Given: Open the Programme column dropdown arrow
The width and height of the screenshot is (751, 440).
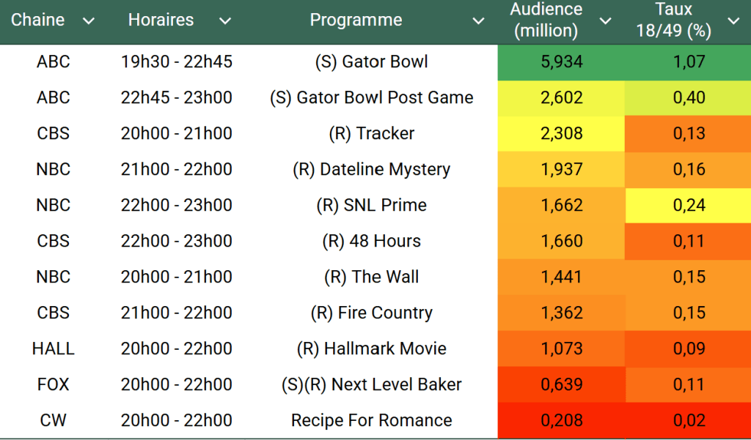Looking at the screenshot, I should click(478, 21).
